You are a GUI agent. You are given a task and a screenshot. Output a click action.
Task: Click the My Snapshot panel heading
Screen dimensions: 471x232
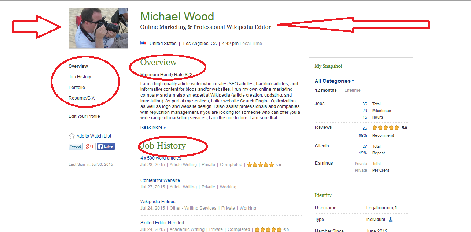click(328, 66)
